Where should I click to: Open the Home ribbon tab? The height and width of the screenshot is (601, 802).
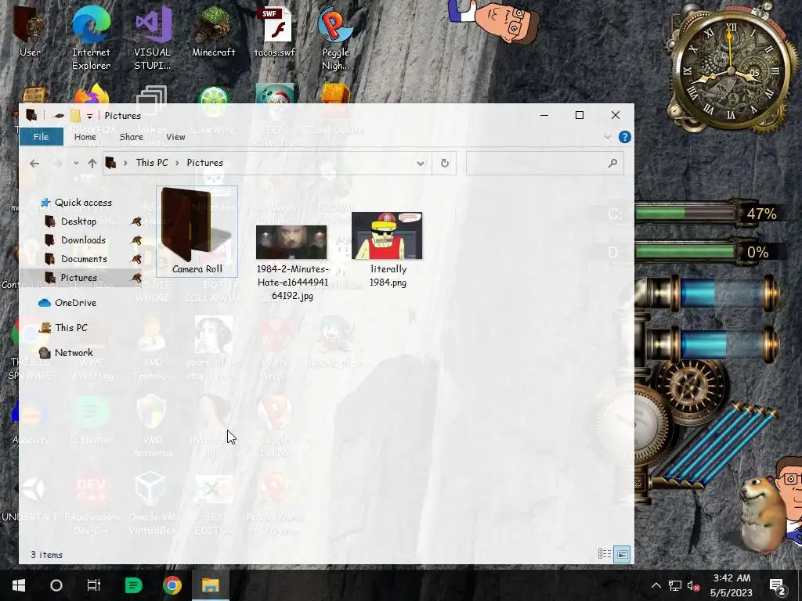tap(85, 137)
